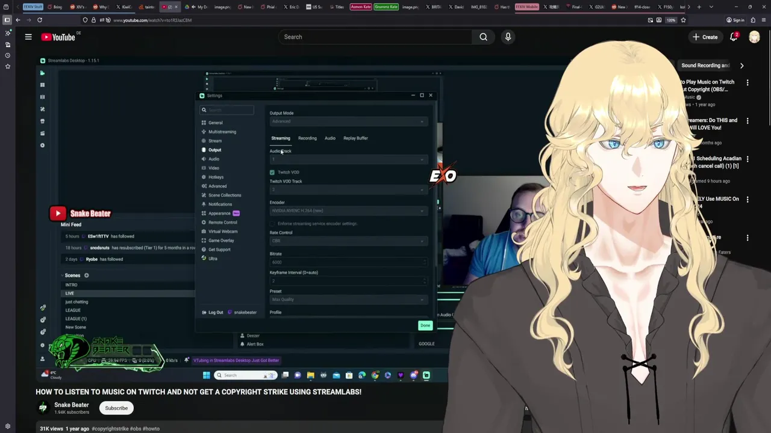
Task: Open sidebar settings gear at the bottom left
Action: click(7, 426)
